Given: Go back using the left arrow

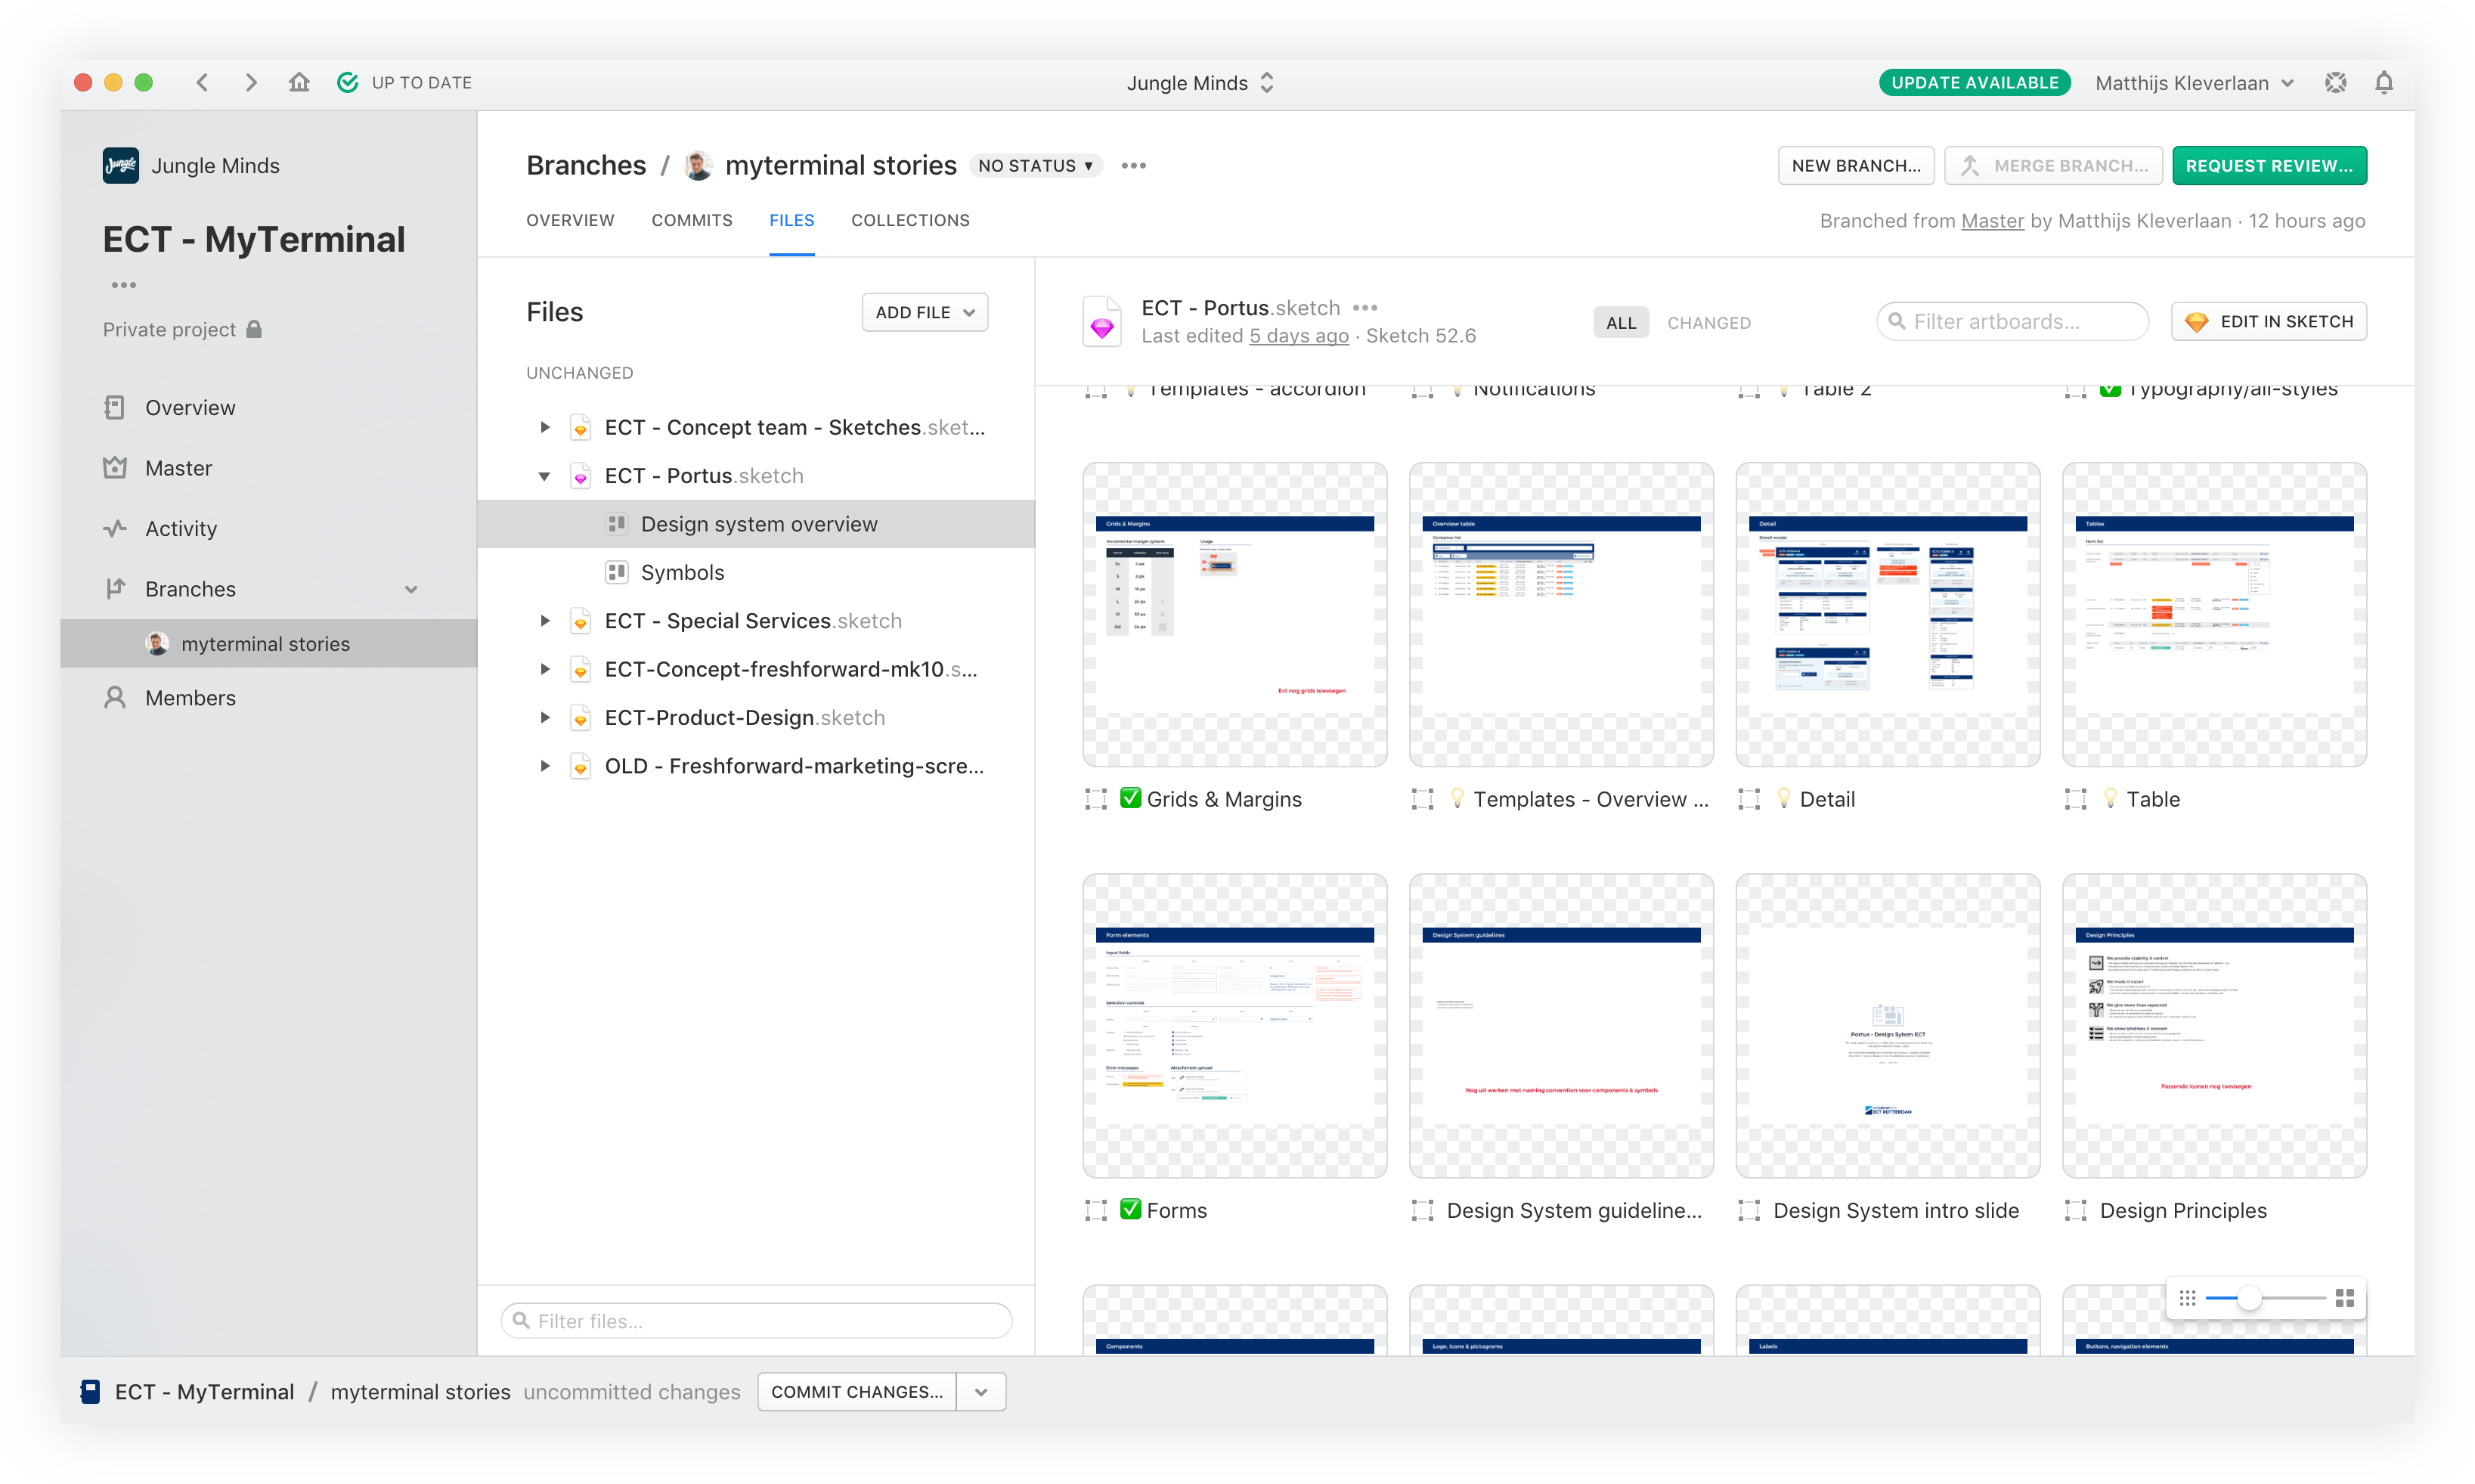Looking at the screenshot, I should 203,83.
